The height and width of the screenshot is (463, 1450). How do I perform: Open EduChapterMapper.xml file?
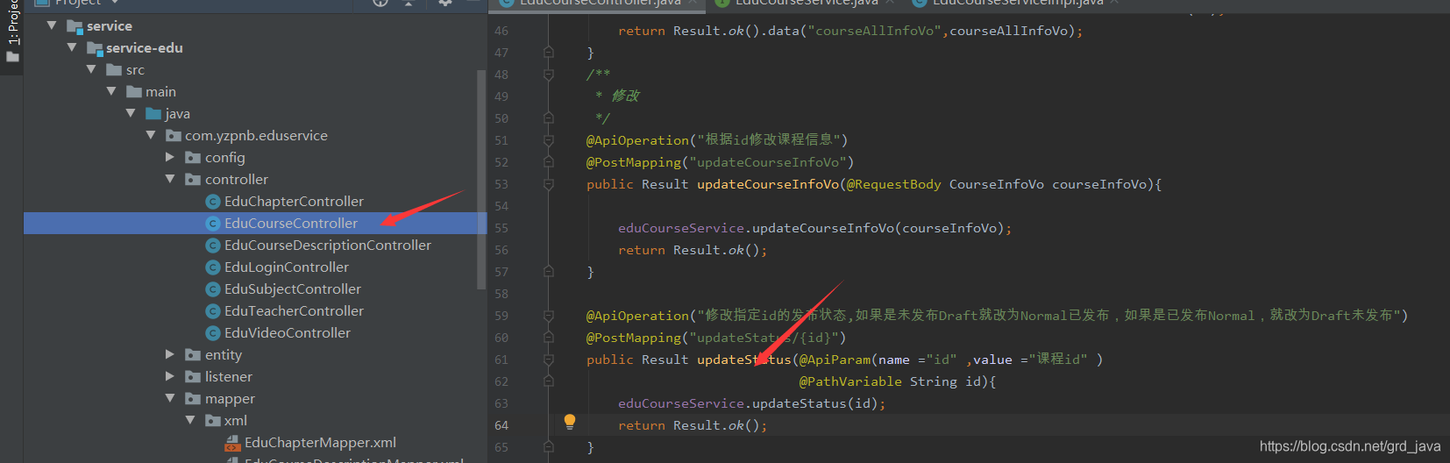(x=320, y=443)
